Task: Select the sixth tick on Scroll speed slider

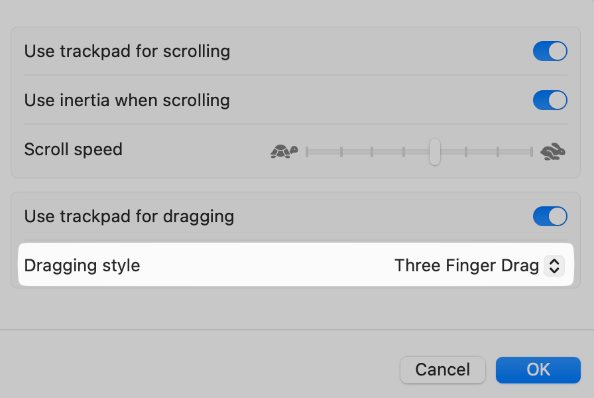Action: point(466,152)
